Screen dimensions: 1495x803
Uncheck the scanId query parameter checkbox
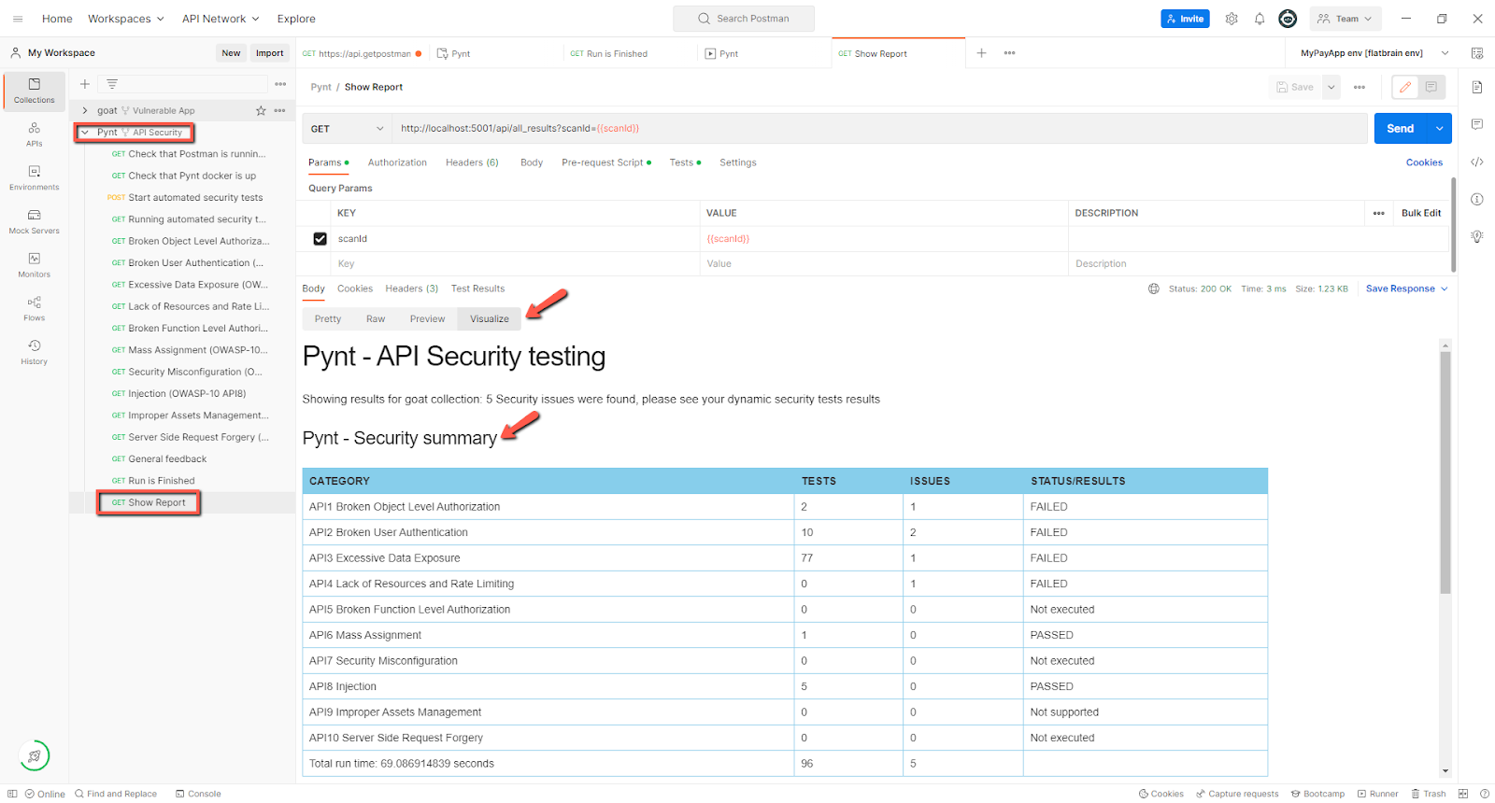pyautogui.click(x=320, y=239)
